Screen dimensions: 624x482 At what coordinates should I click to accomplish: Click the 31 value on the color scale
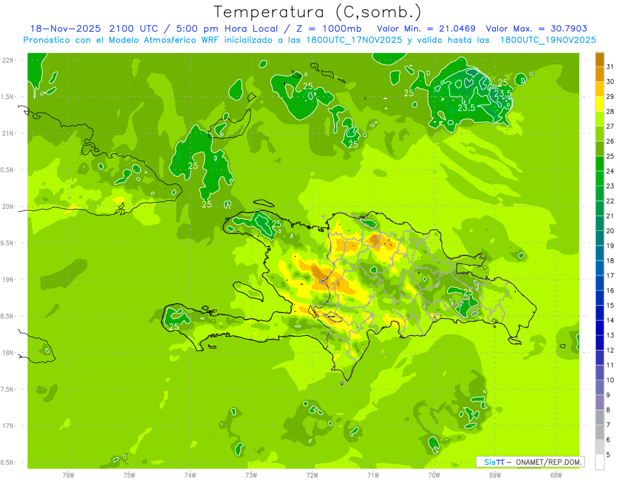tap(610, 67)
